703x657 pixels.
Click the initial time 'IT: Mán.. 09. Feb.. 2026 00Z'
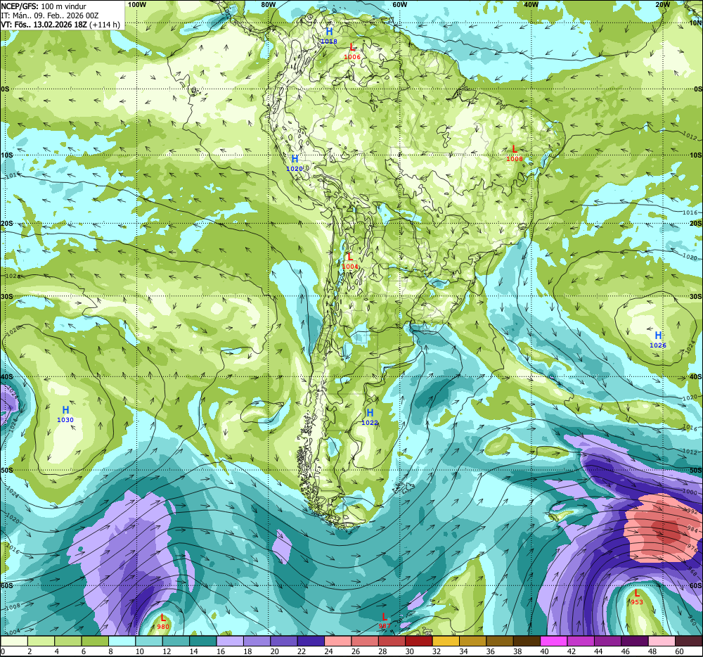(x=50, y=15)
